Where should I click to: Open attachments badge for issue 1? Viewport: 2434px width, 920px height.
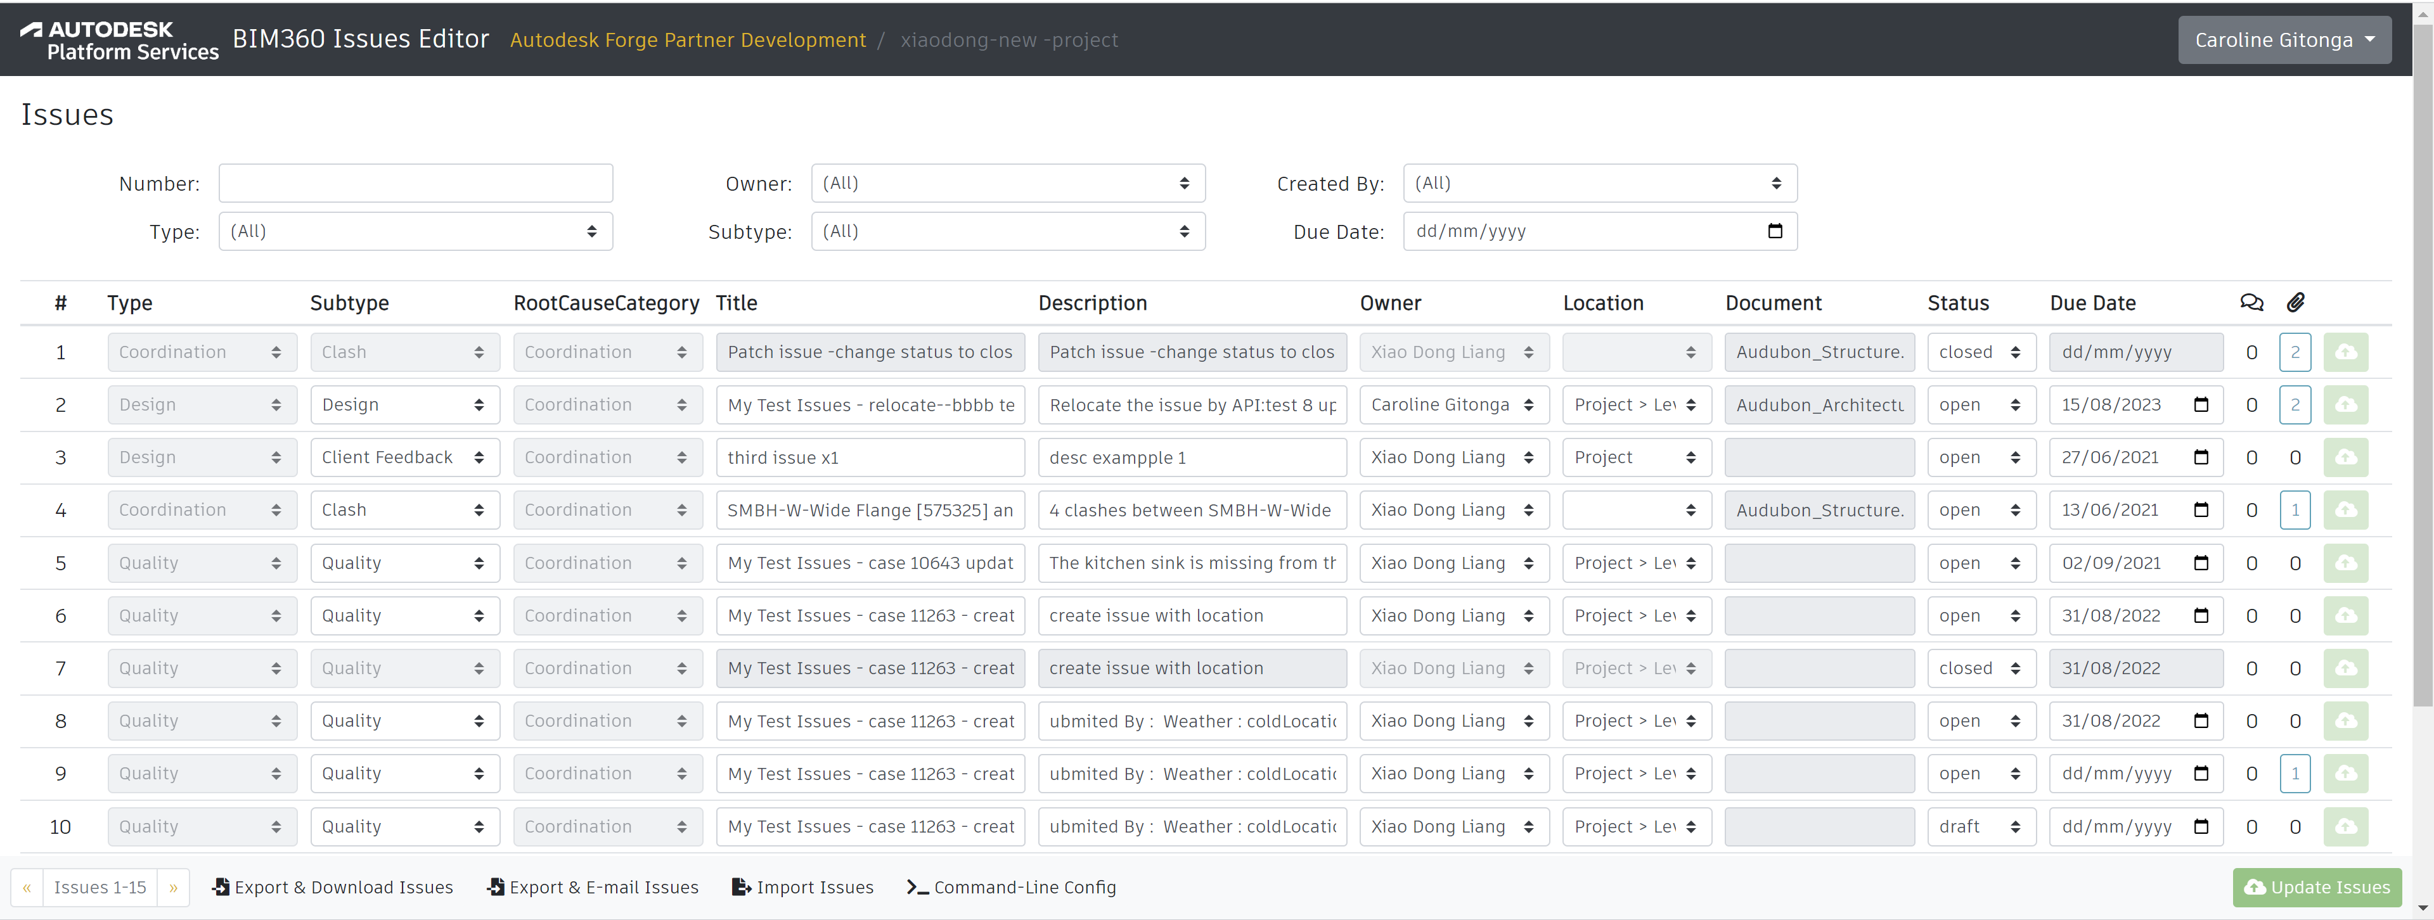point(2295,352)
